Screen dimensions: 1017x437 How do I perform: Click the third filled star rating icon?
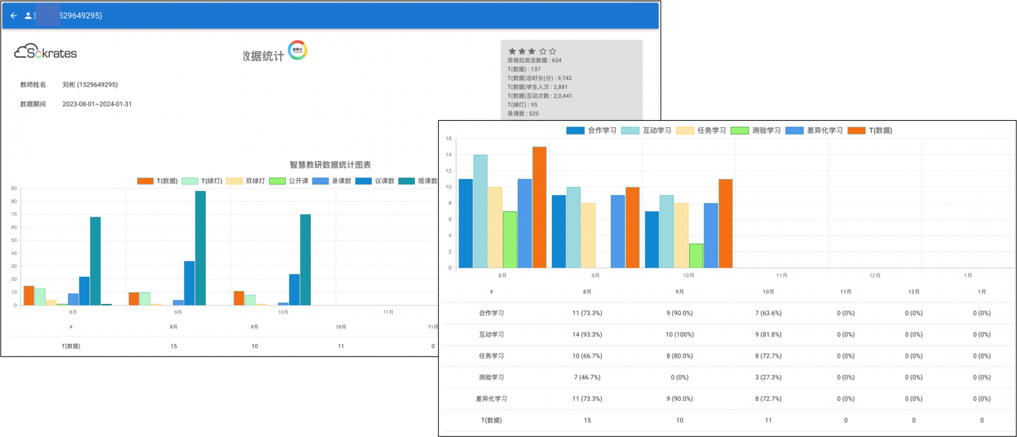coord(532,51)
